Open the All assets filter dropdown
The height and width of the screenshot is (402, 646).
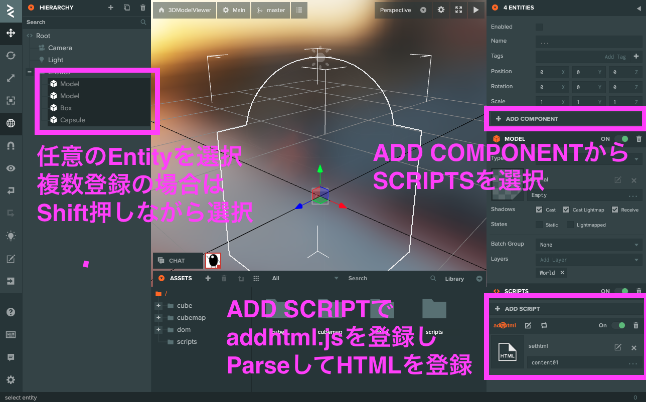[305, 278]
